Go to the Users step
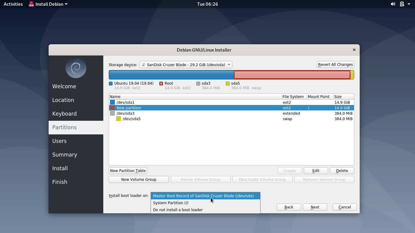Screen dimensions: 415x233 [76, 141]
